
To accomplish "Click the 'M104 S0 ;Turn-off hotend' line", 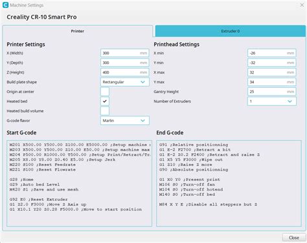I will click(191, 189).
